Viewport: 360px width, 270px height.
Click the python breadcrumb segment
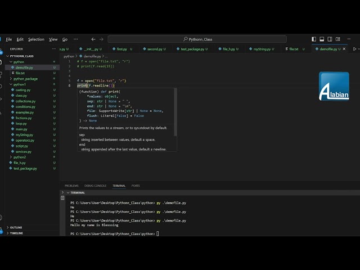click(x=69, y=56)
